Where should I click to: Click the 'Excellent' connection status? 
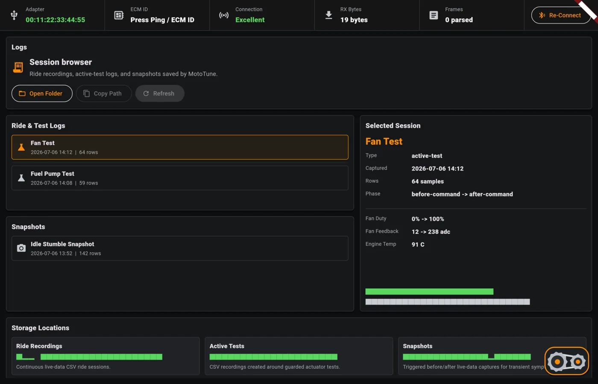tap(250, 20)
